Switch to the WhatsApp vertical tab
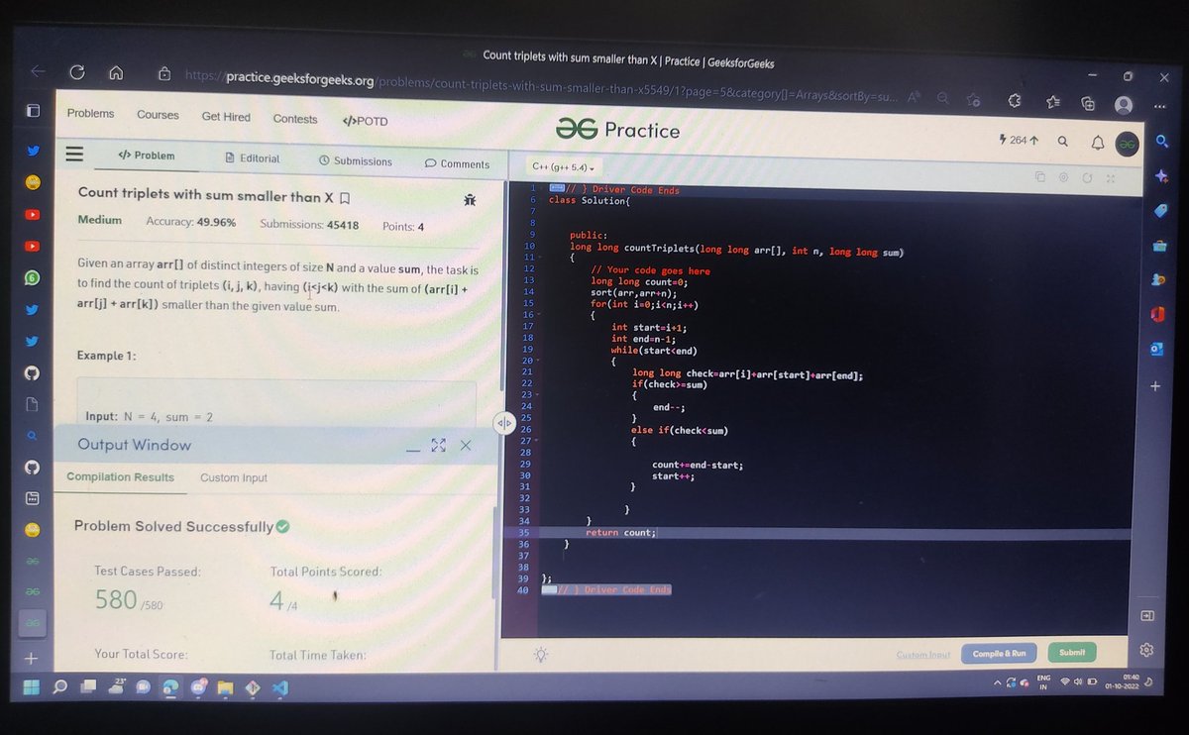 tap(32, 277)
